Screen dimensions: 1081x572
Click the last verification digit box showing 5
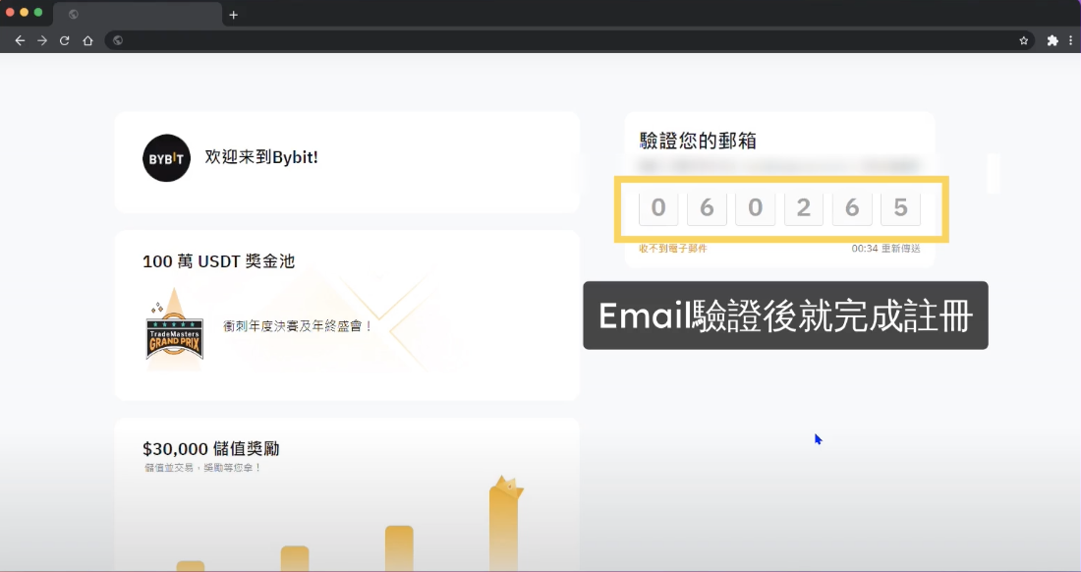click(x=900, y=208)
